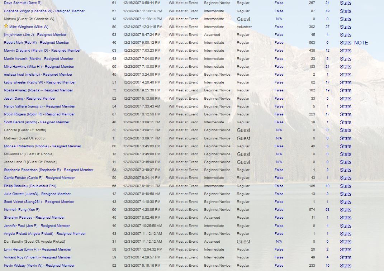View Stats for Kevin Wolsey
This screenshot has height=271, width=384.
click(345, 266)
